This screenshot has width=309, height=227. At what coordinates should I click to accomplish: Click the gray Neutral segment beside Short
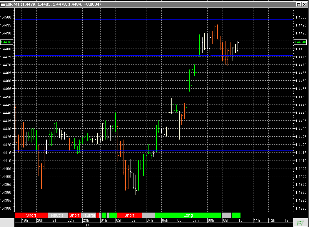click(58, 215)
